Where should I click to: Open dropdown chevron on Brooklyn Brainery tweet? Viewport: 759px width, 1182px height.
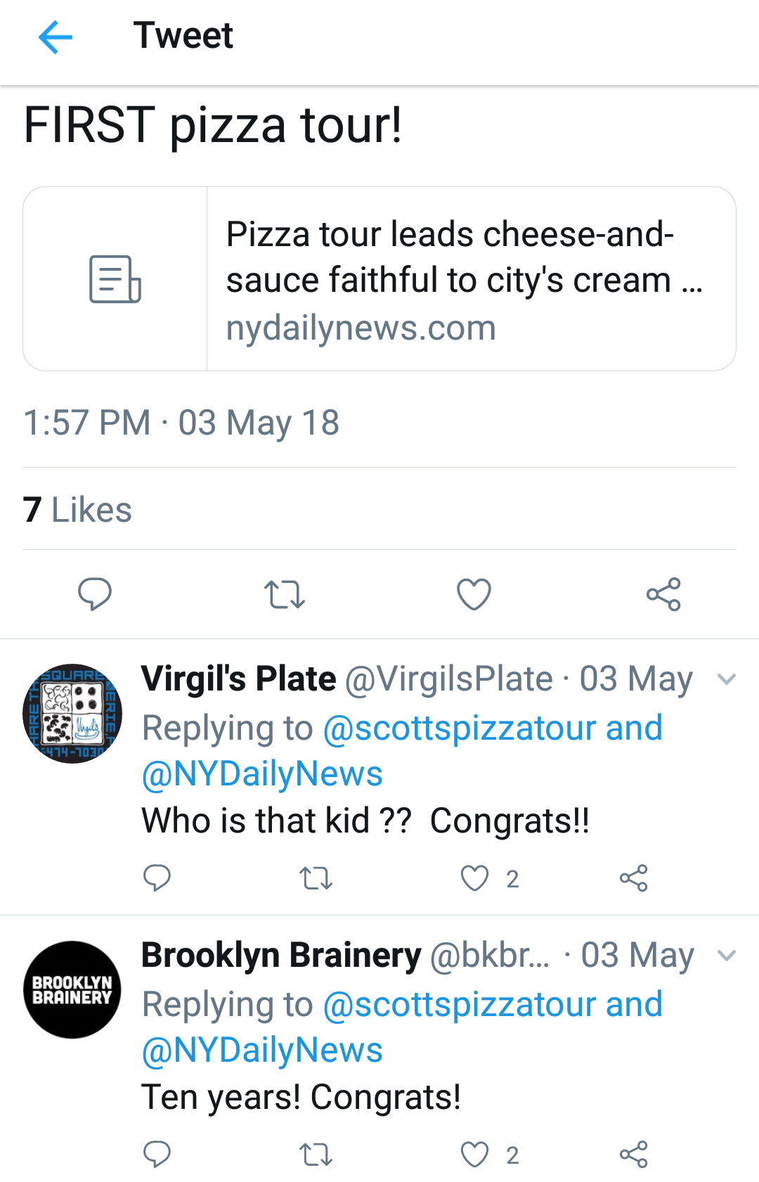[x=727, y=956]
